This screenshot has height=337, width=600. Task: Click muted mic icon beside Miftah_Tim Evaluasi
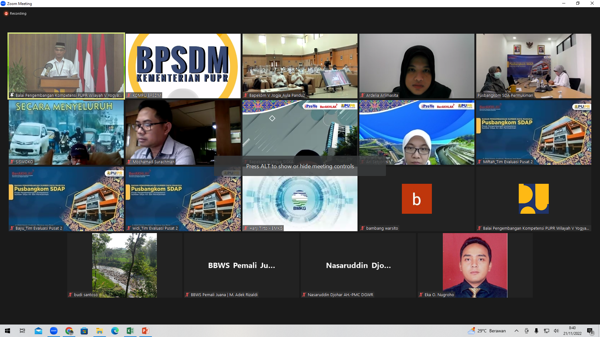(x=479, y=162)
